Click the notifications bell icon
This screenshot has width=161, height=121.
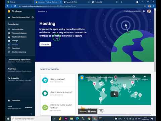pyautogui.click(x=144, y=11)
